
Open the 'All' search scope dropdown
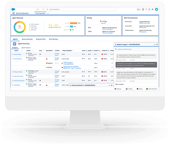pos(40,9)
